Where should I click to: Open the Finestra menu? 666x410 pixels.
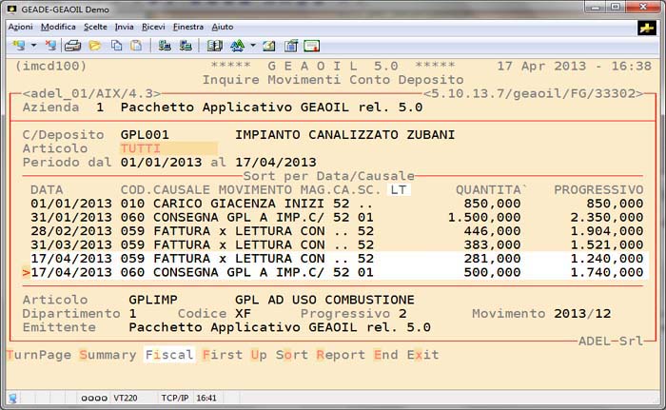[187, 27]
